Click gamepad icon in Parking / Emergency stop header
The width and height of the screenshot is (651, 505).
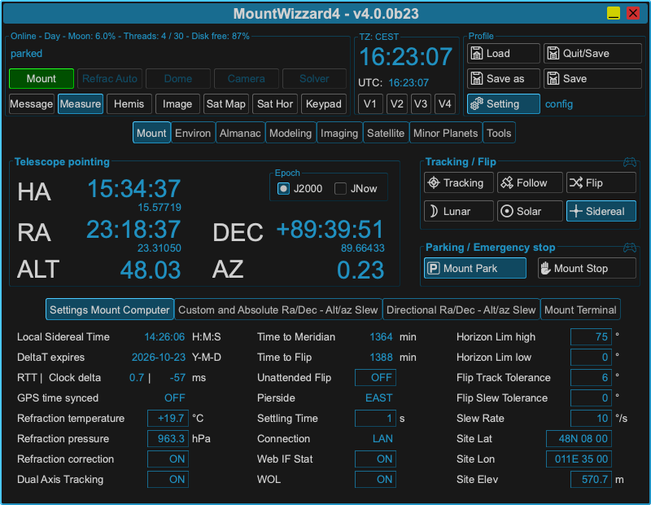(630, 248)
